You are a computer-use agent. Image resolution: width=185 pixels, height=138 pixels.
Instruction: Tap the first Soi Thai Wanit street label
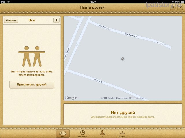pyautogui.click(x=105, y=28)
